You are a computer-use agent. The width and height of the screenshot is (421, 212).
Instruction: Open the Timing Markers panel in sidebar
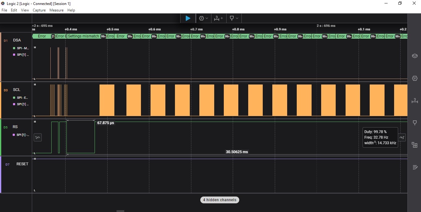[x=415, y=101]
